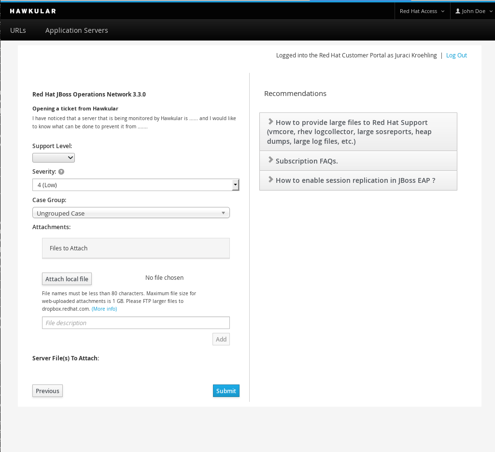Click the Files to Attach panel

point(136,248)
